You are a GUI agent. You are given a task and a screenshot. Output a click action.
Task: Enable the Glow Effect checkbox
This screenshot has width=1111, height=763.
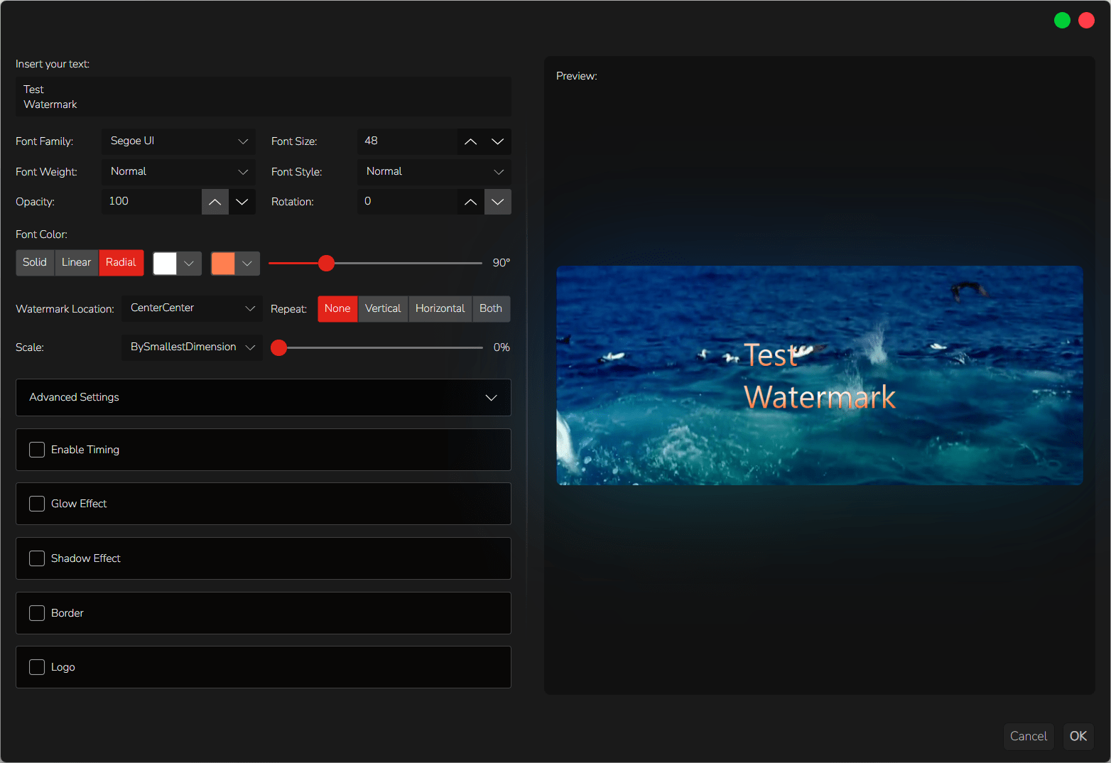coord(37,504)
